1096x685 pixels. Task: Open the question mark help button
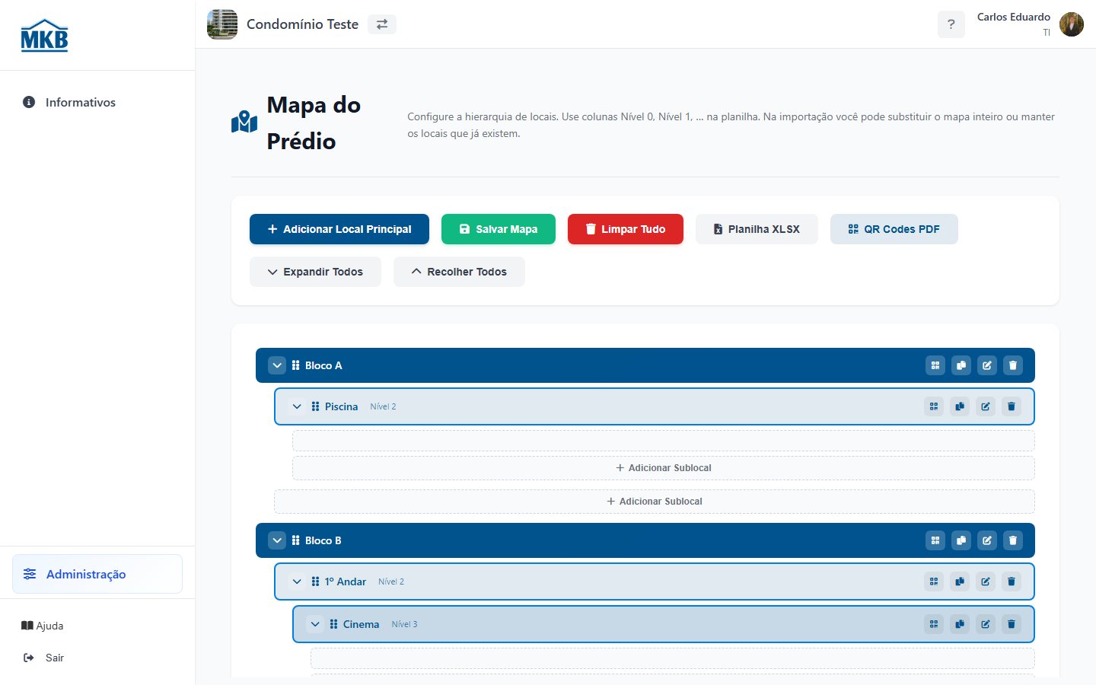click(x=951, y=24)
